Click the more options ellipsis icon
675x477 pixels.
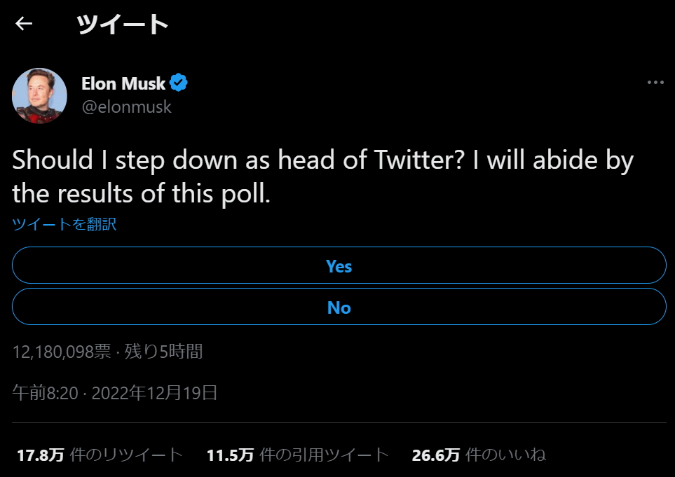[655, 81]
